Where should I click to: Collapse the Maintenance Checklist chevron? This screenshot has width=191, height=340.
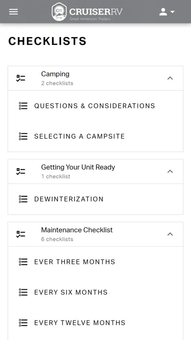click(x=170, y=234)
